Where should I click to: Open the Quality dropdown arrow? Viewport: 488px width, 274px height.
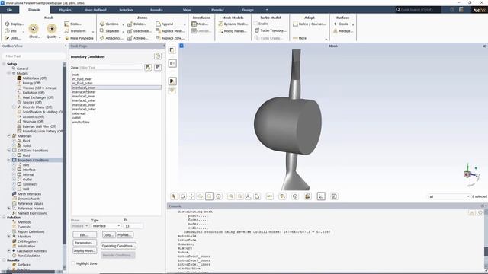pos(59,37)
